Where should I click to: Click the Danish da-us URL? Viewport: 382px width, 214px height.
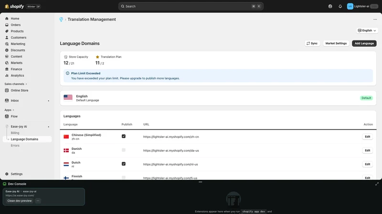[171, 151]
